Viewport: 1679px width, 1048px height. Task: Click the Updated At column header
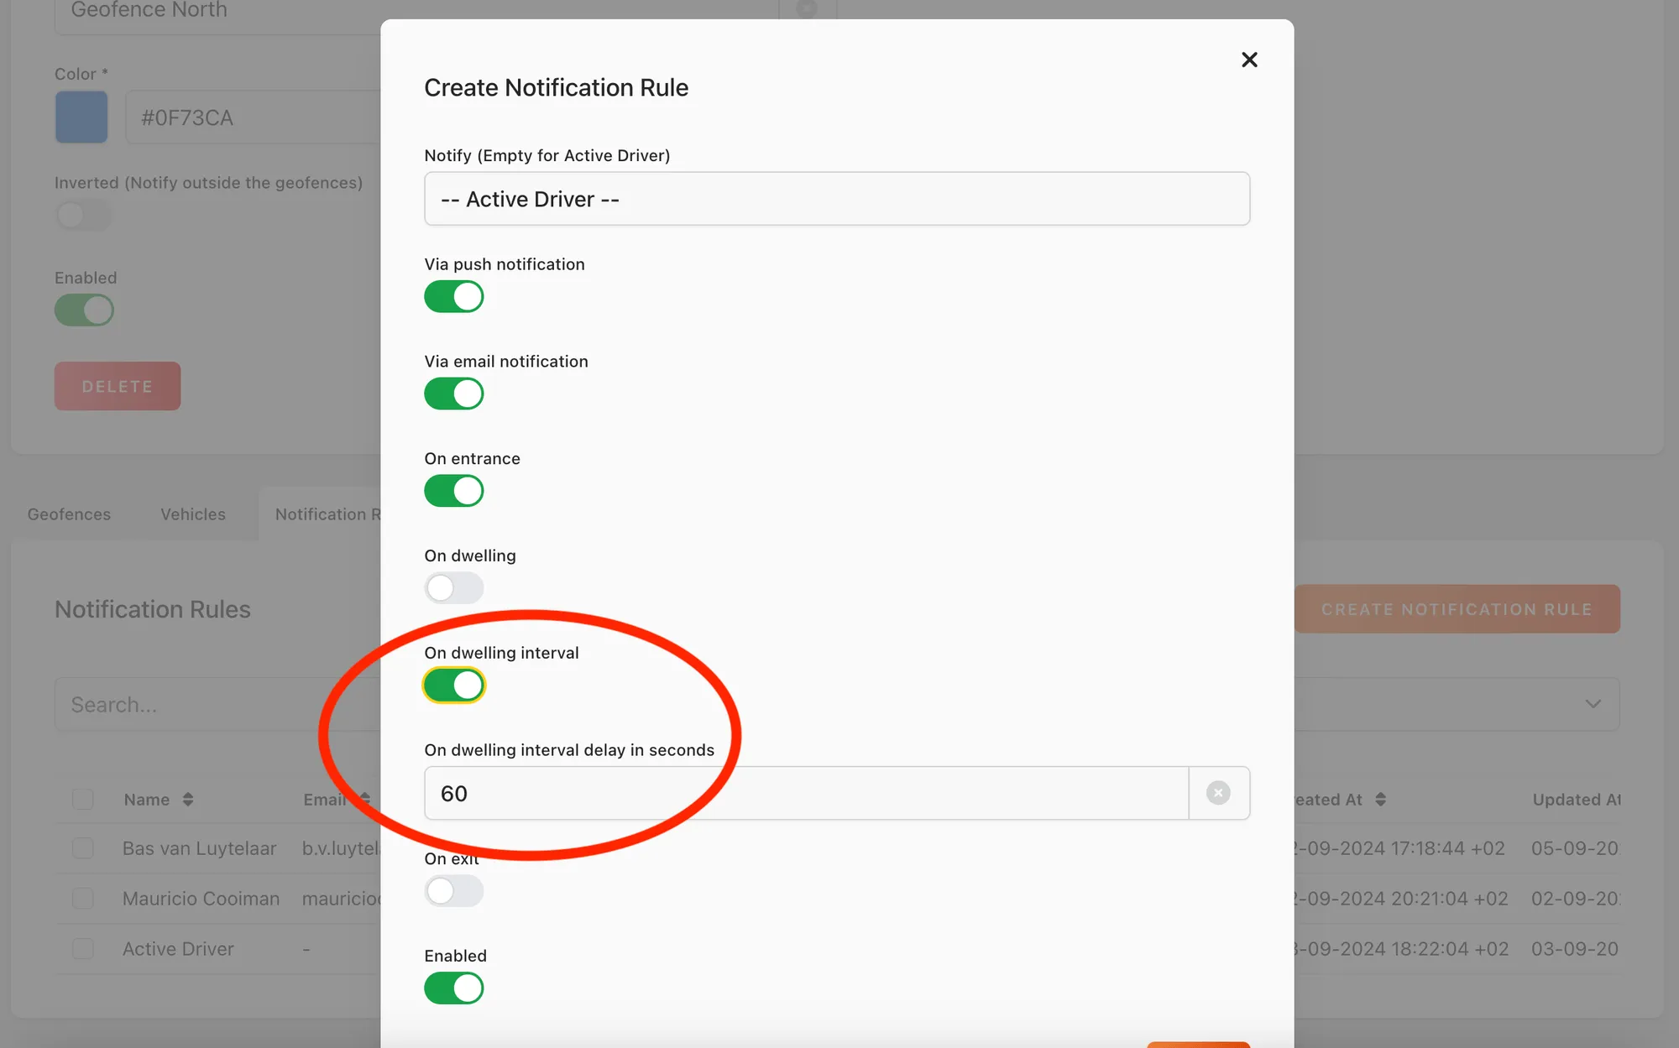pos(1576,800)
